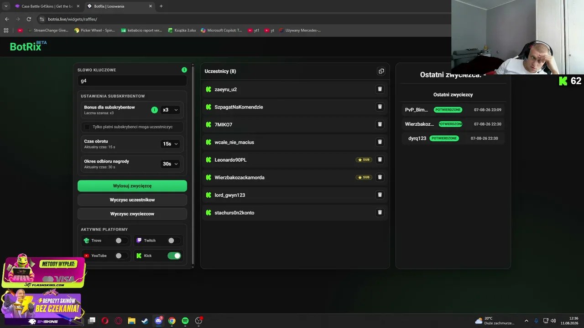Check the paid-subscribers-only checkbox
The height and width of the screenshot is (328, 584).
pos(87,127)
